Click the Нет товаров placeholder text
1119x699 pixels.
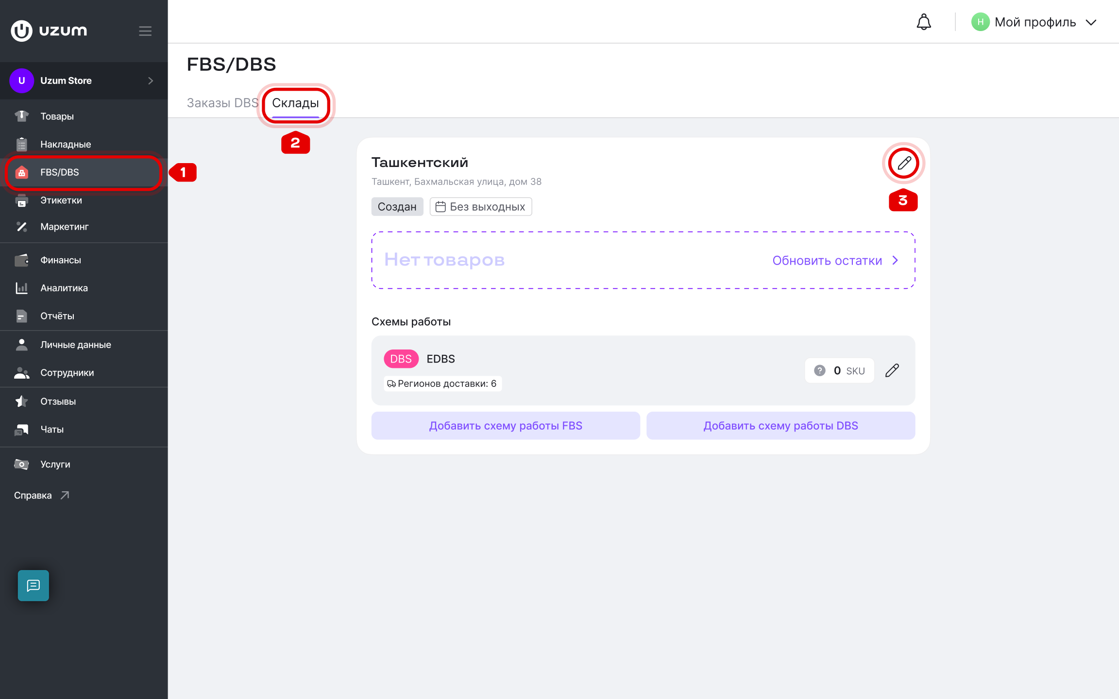[x=444, y=260]
